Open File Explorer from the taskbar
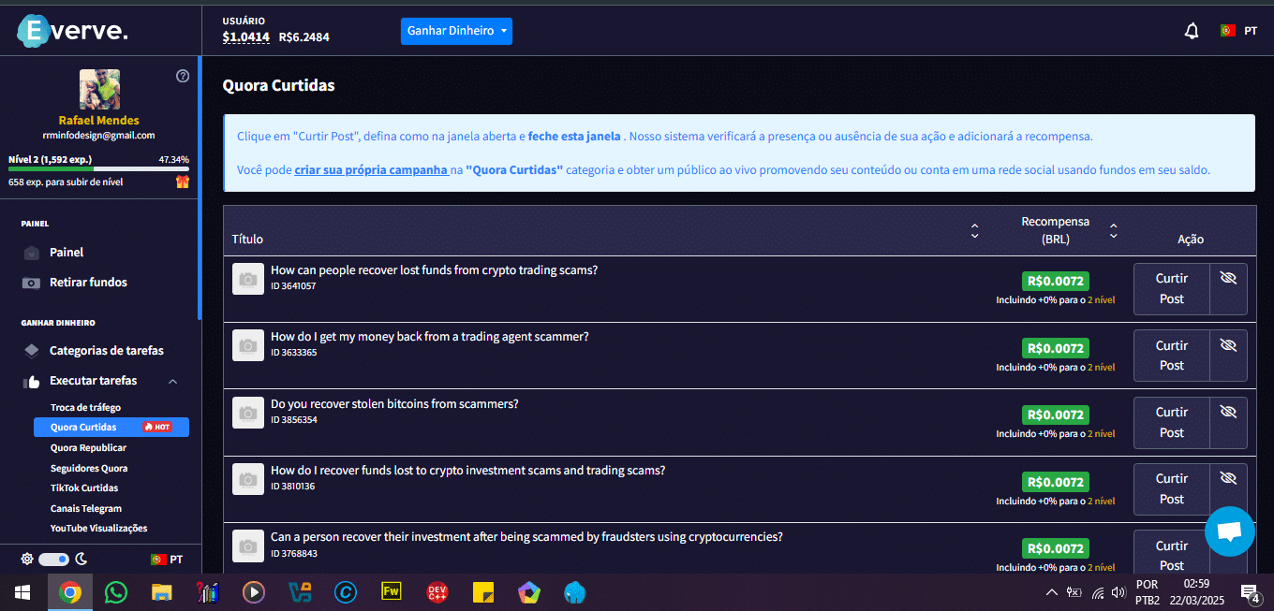This screenshot has height=611, width=1274. [x=162, y=592]
